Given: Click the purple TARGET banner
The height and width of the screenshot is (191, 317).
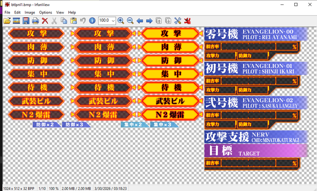Looking at the screenshot, I should (256, 150).
